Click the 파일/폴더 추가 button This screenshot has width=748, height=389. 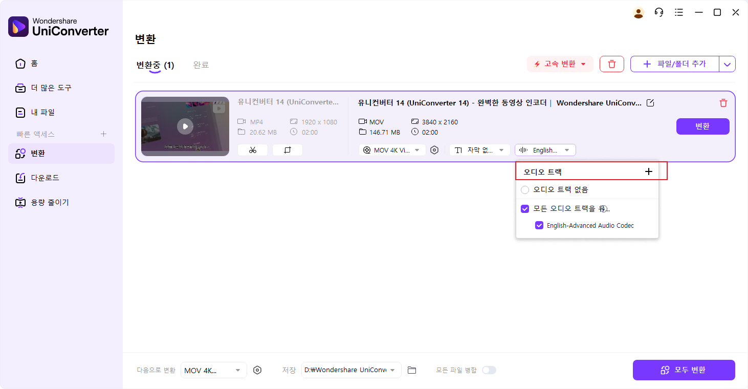674,64
